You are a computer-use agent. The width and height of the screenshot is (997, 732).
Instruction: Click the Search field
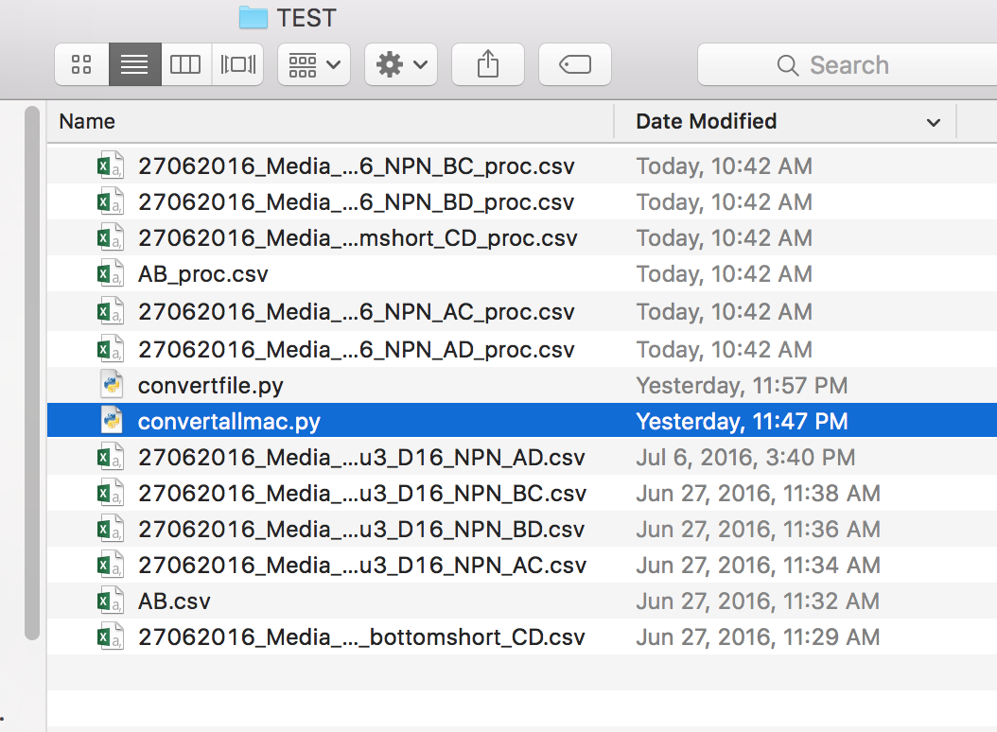click(x=848, y=65)
